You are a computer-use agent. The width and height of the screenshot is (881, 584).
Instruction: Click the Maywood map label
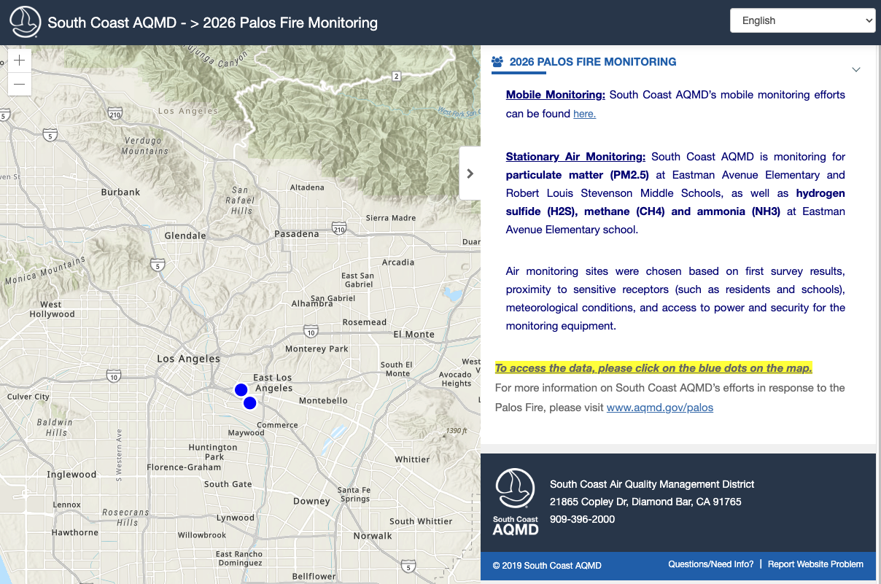tap(247, 433)
